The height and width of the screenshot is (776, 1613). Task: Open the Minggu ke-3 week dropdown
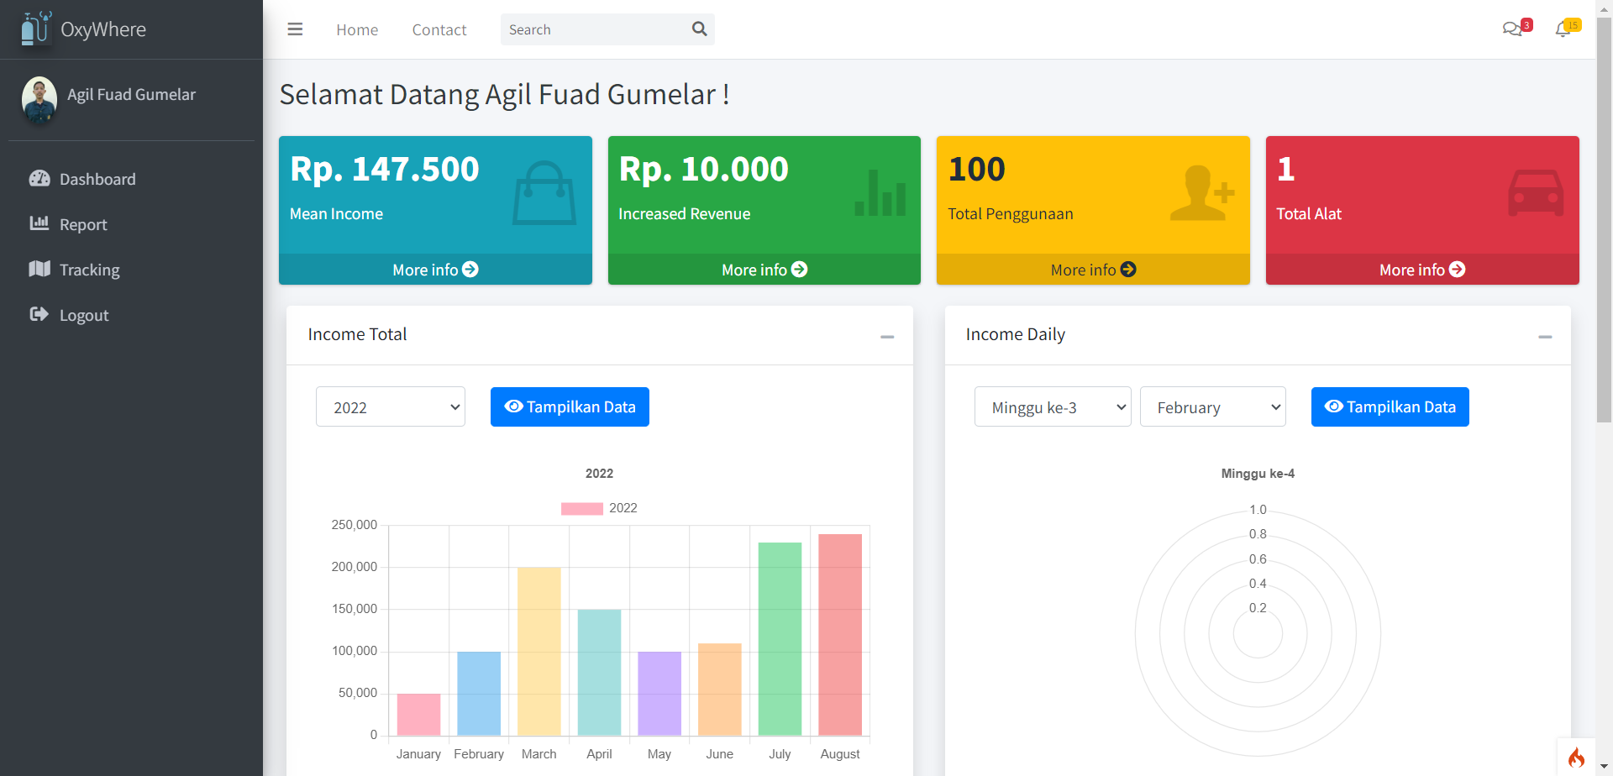1053,407
